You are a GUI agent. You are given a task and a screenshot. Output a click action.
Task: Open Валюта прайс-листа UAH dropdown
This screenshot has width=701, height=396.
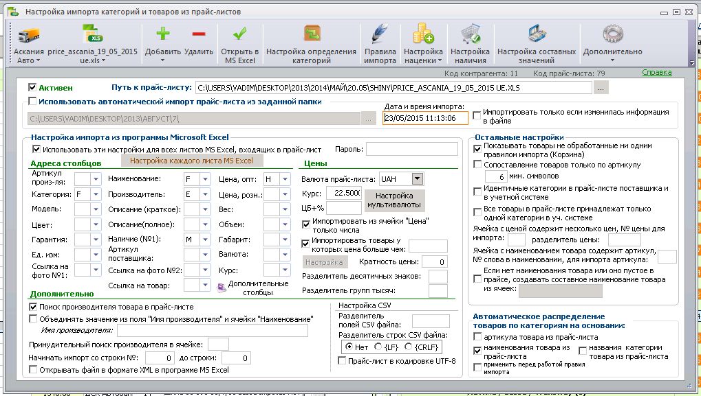[417, 179]
